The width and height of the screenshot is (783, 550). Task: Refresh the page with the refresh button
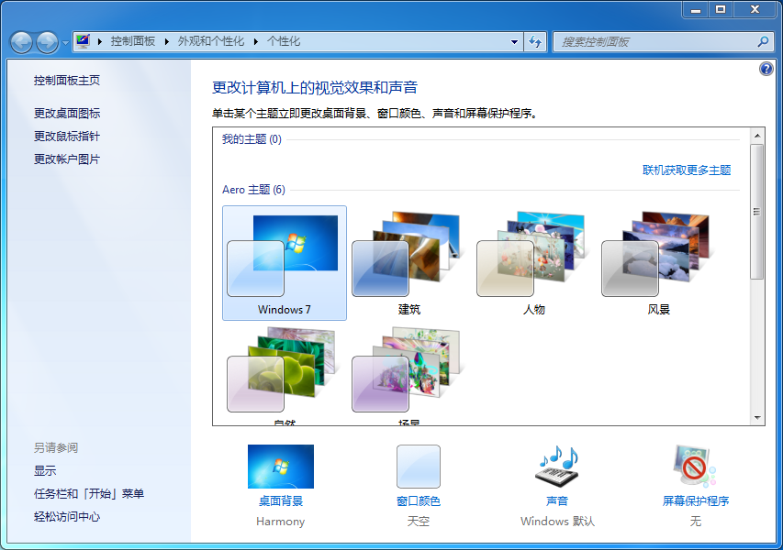click(535, 42)
